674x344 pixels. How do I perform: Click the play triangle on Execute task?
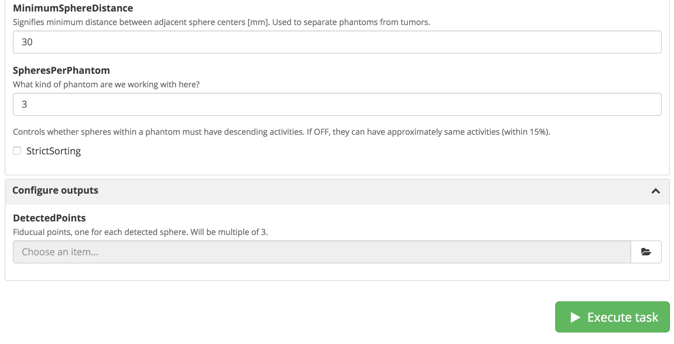pos(575,317)
